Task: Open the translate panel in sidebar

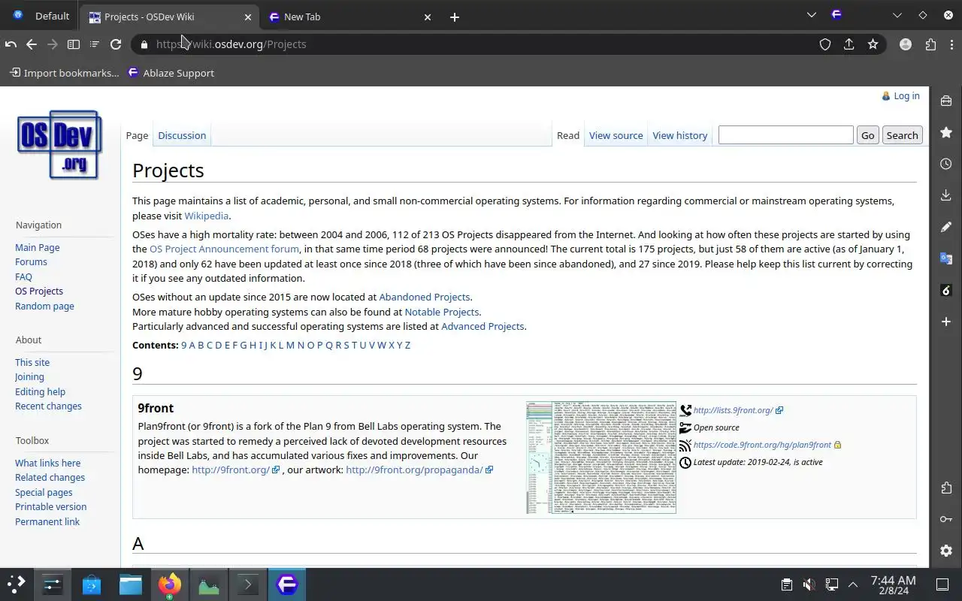Action: point(946,258)
